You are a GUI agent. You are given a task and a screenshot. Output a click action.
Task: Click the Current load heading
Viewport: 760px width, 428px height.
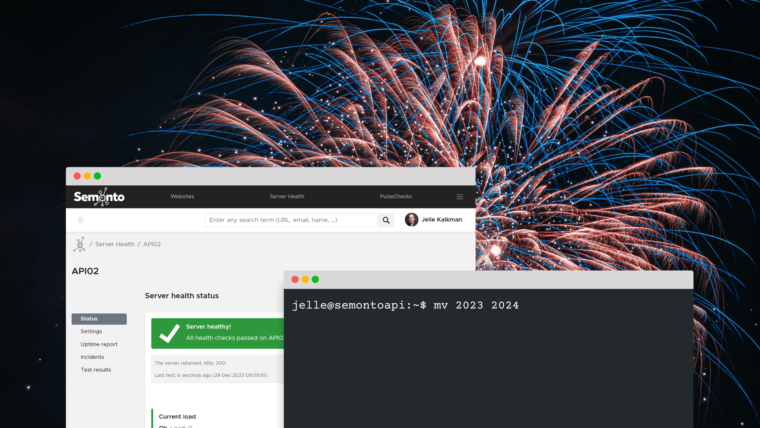click(x=177, y=417)
